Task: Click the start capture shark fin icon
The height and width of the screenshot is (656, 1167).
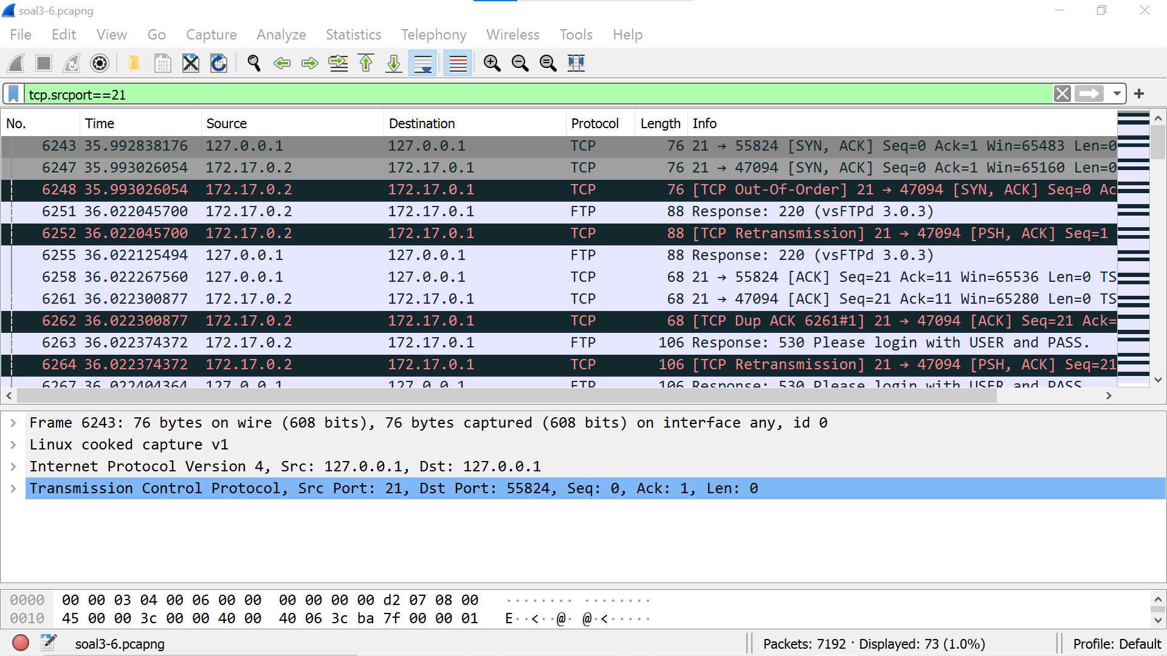Action: [x=16, y=63]
